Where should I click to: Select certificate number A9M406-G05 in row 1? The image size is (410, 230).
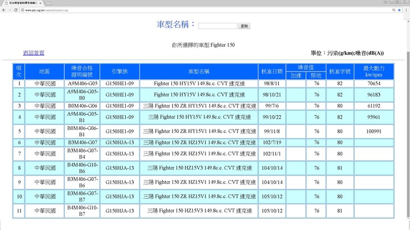click(x=83, y=83)
